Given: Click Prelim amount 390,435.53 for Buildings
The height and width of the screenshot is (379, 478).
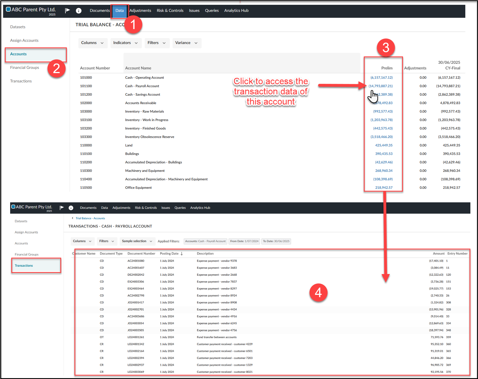Looking at the screenshot, I should [x=384, y=154].
